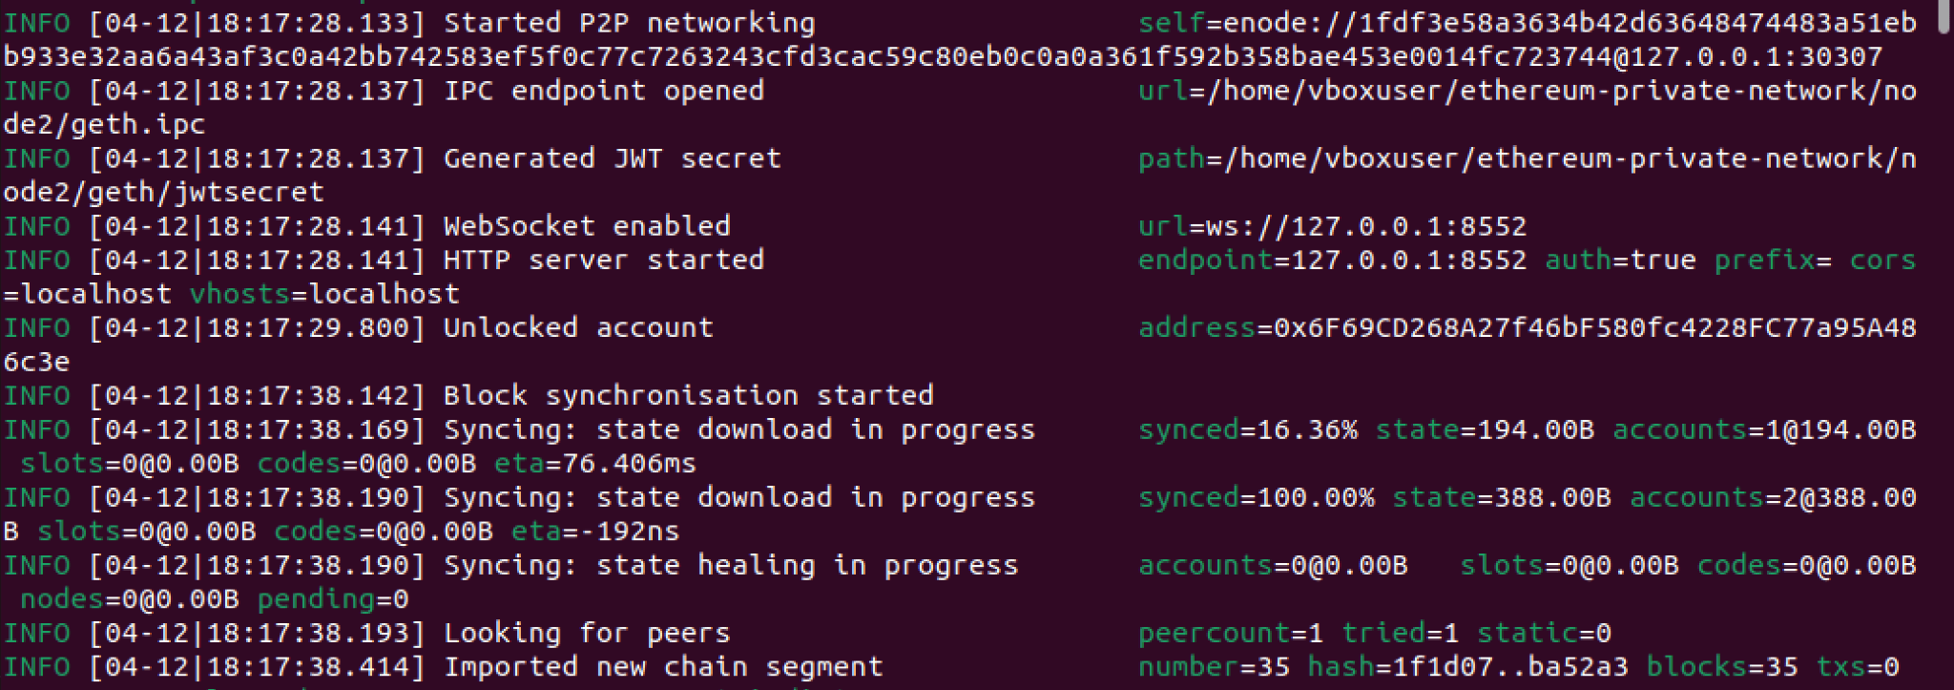Click the peercount=1 value
Screen dimensions: 1954x690
[1231, 634]
